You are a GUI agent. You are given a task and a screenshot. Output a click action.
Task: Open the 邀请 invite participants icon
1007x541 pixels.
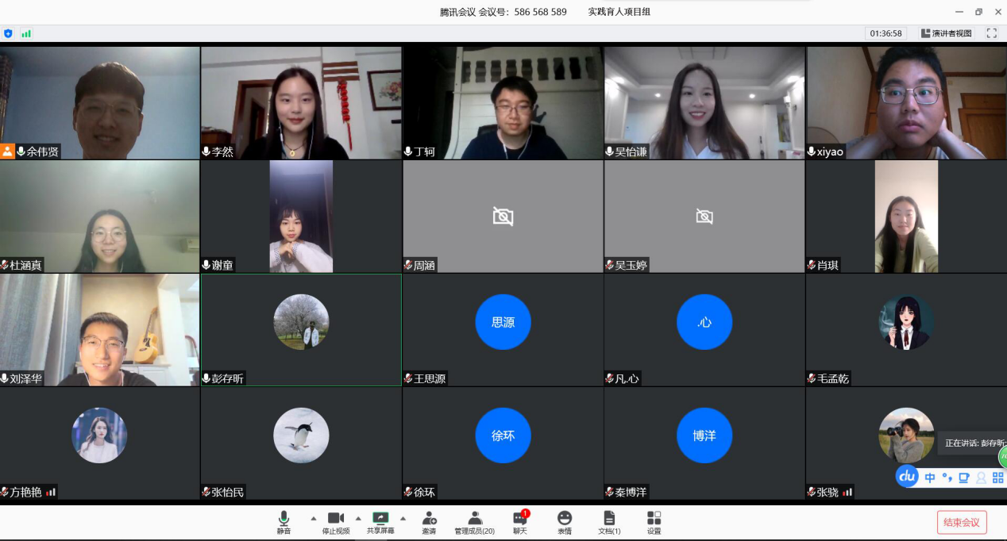coord(429,522)
